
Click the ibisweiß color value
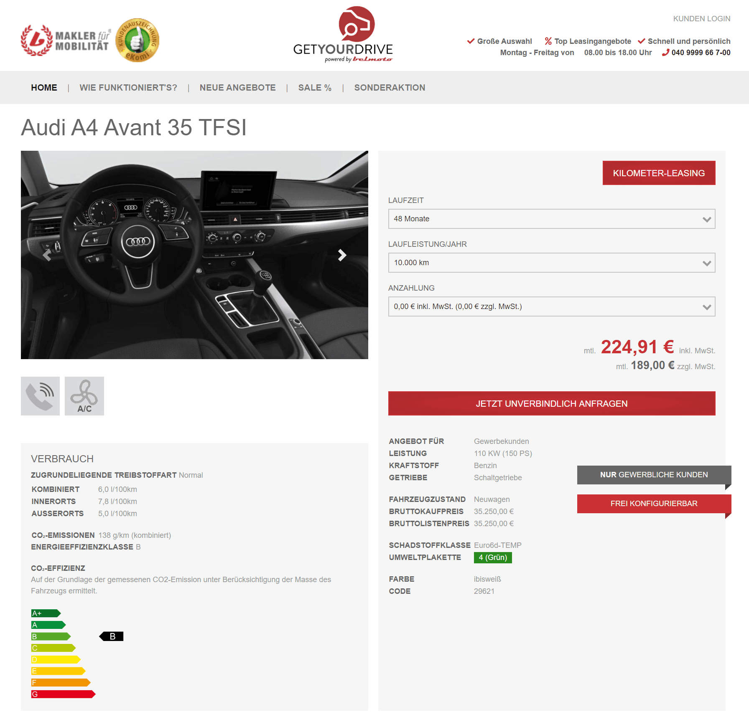click(487, 579)
